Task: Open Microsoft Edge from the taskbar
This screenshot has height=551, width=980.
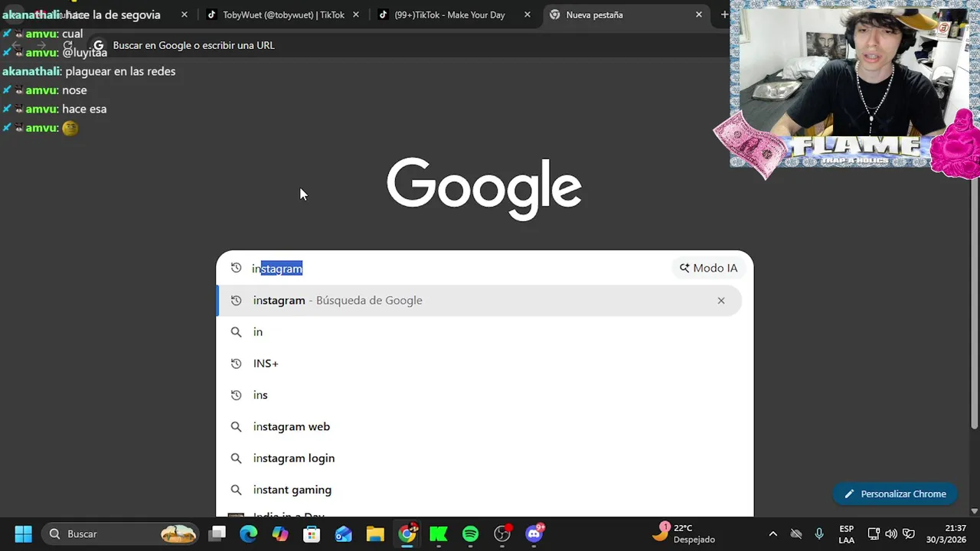Action: 249,533
